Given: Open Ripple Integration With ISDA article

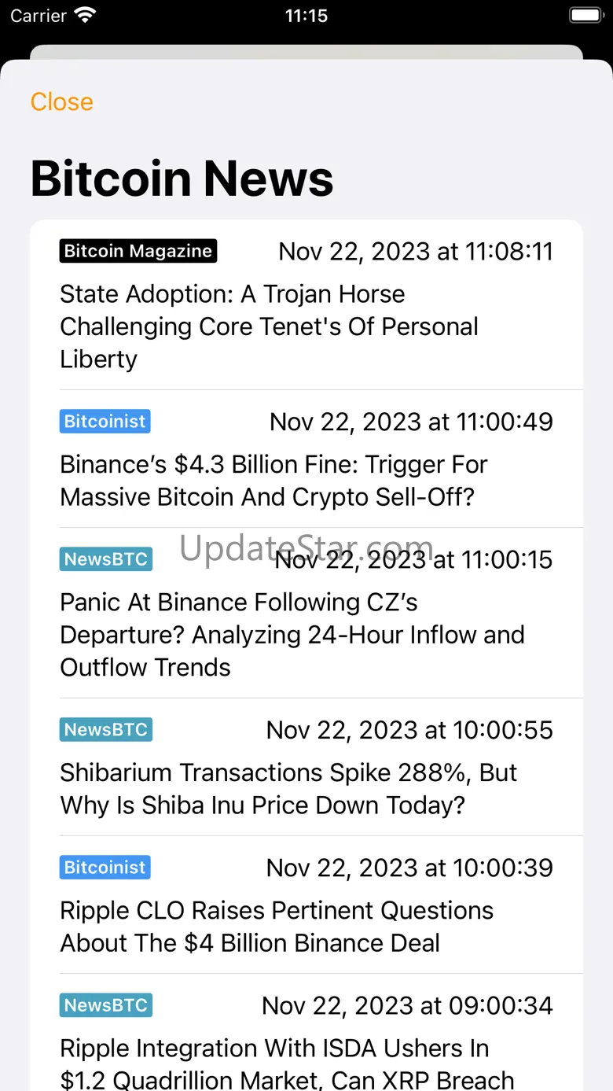Looking at the screenshot, I should pyautogui.click(x=286, y=1063).
